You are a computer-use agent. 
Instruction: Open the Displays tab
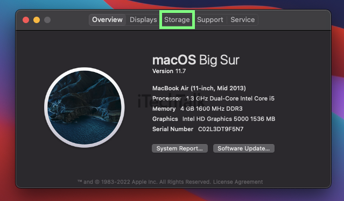pos(143,20)
